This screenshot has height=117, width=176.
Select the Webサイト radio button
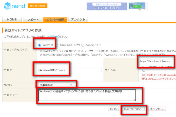point(40,45)
